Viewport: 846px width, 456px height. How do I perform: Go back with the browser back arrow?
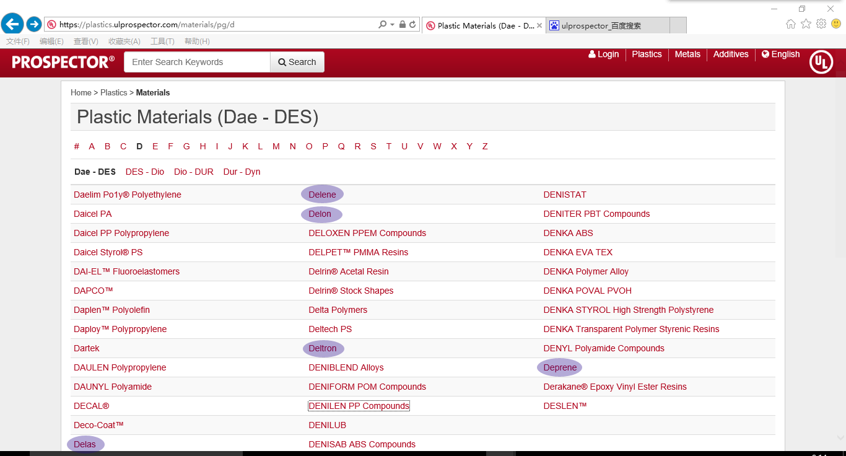(x=12, y=24)
